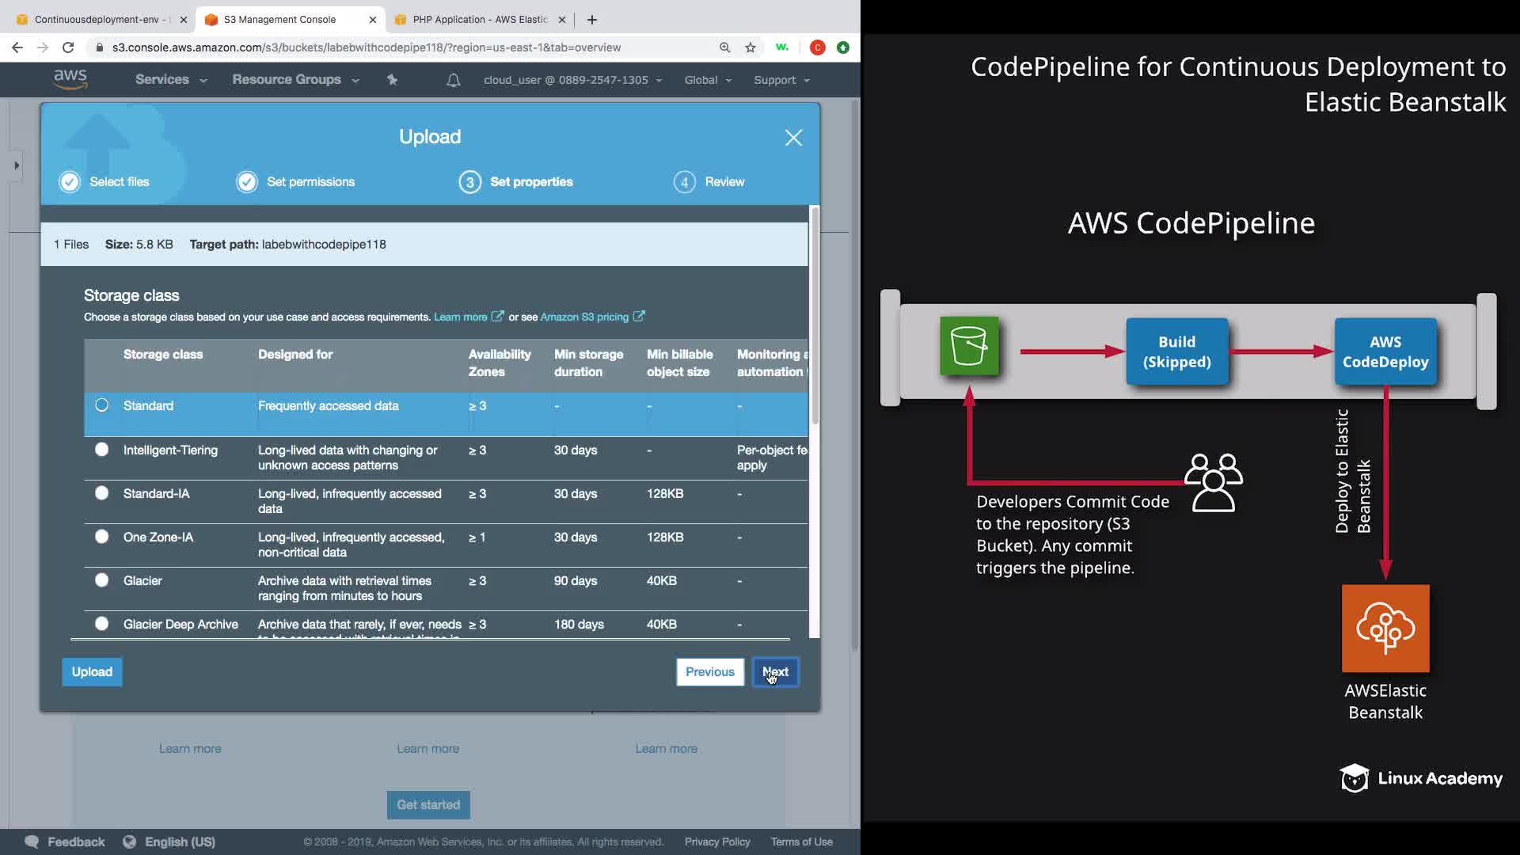Select Intelligent-Tiering storage class

pos(102,450)
